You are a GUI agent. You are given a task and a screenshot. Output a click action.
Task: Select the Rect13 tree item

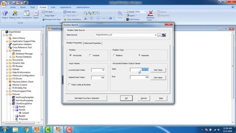click(22, 116)
